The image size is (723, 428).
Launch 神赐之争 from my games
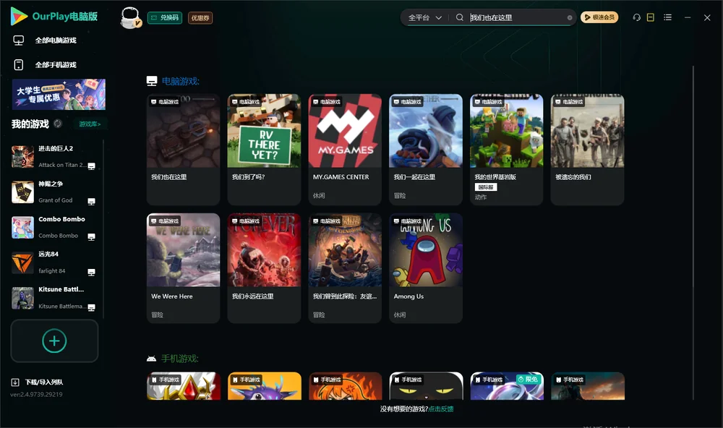(54, 192)
